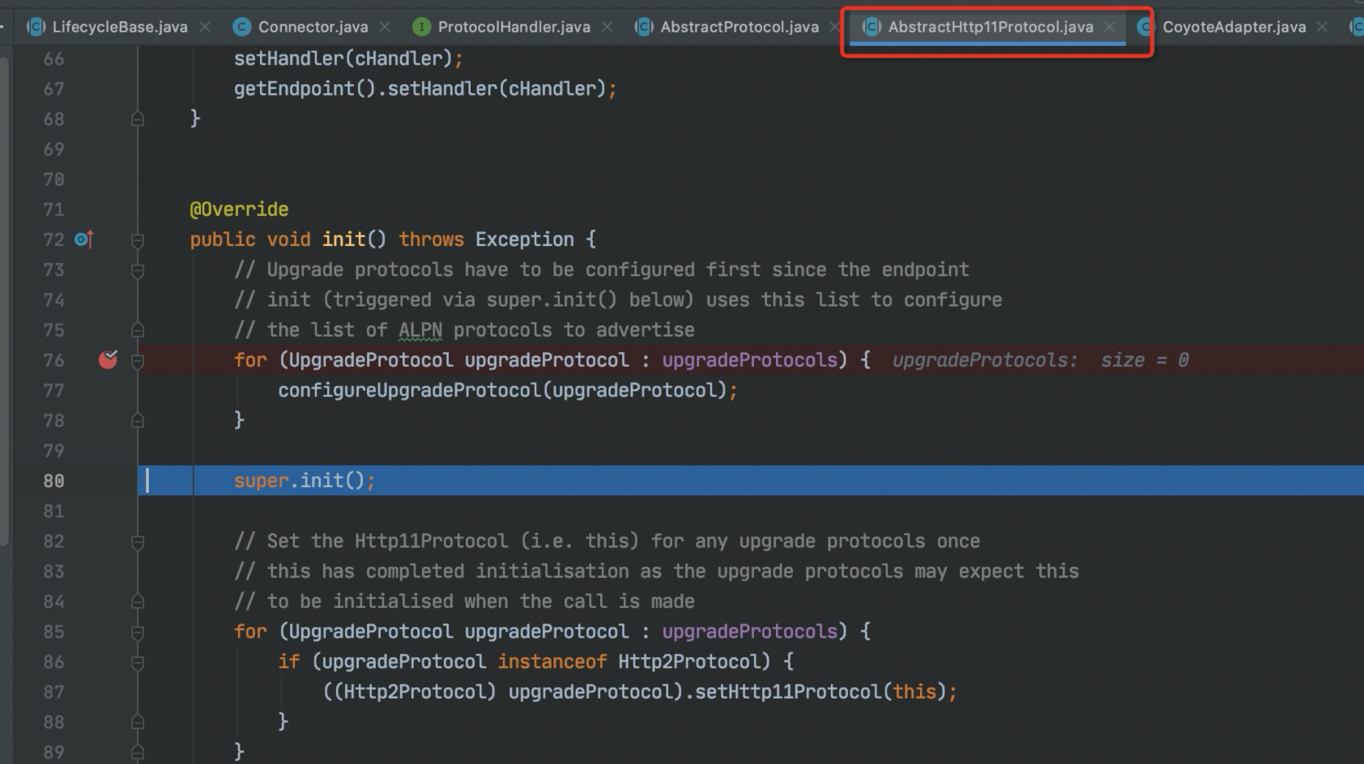Screen dimensions: 1364x764
Task: Click 'upgradeProtocols' variable on line 85
Action: click(x=750, y=631)
